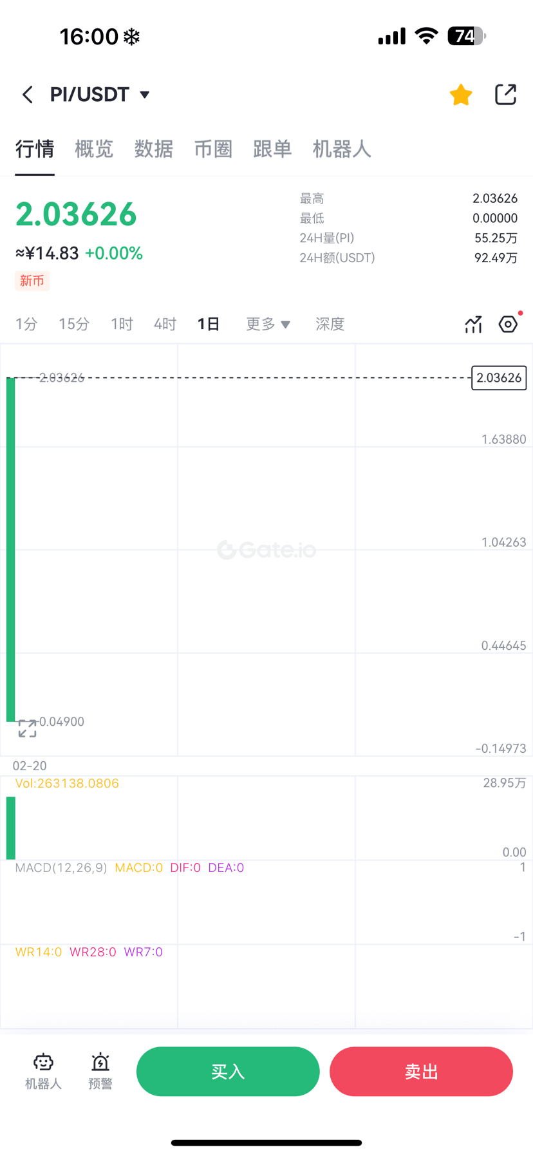The image size is (533, 1156).
Task: Tap the back arrow icon
Action: pyautogui.click(x=28, y=95)
